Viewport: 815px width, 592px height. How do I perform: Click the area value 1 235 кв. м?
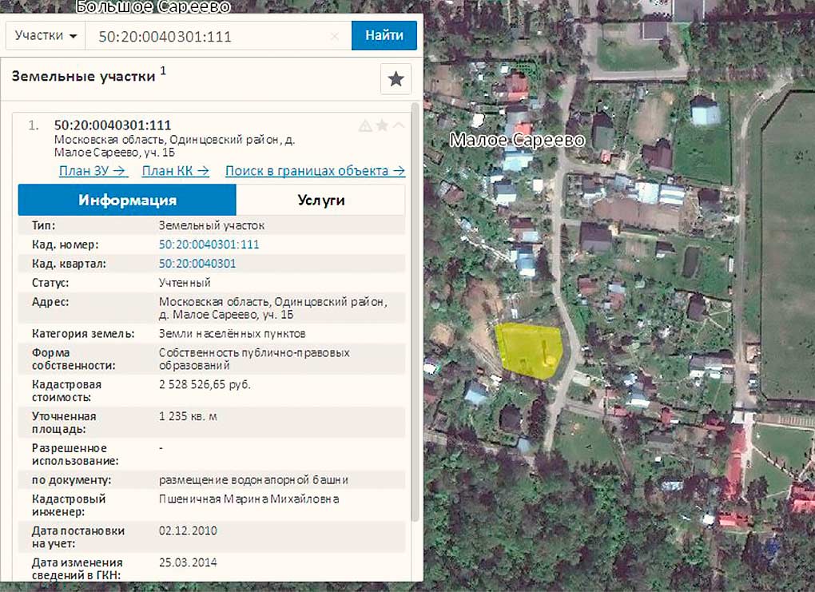(188, 416)
